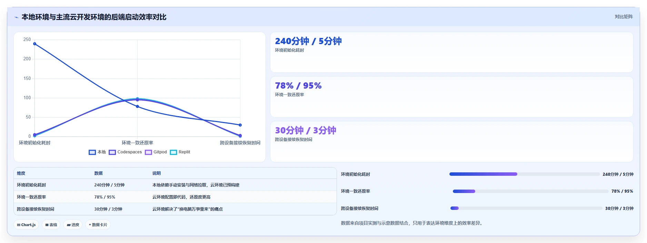Hide the Gitpod series via the legend
Viewport: 647px width, 243px height.
click(156, 152)
